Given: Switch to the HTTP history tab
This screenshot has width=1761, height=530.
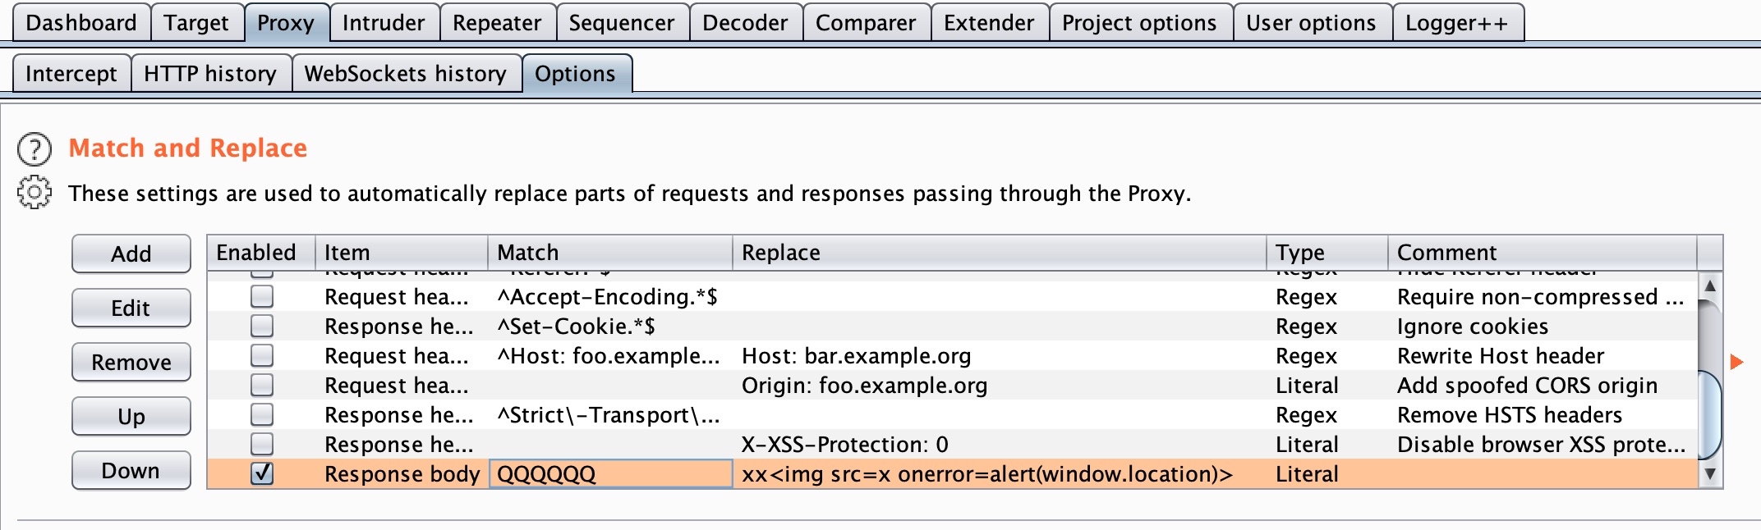Looking at the screenshot, I should tap(210, 74).
